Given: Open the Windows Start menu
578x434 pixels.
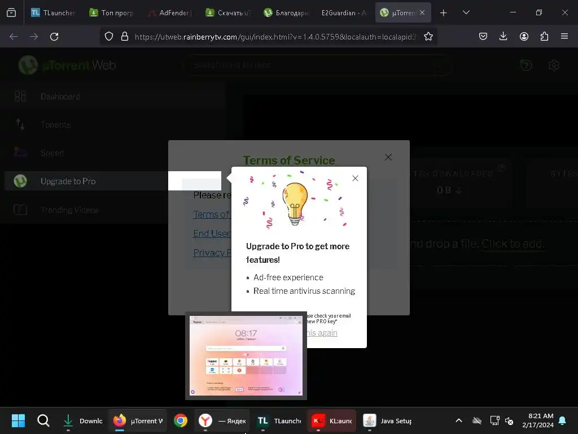Looking at the screenshot, I should coord(19,420).
